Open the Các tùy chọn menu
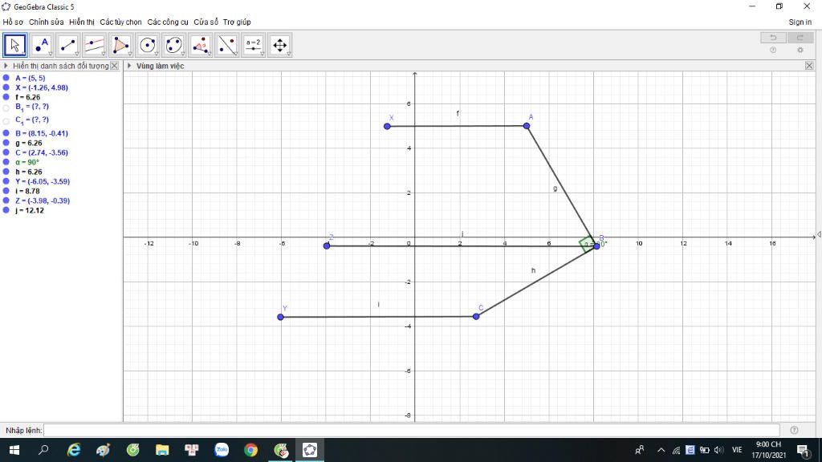The height and width of the screenshot is (462, 822). [120, 22]
